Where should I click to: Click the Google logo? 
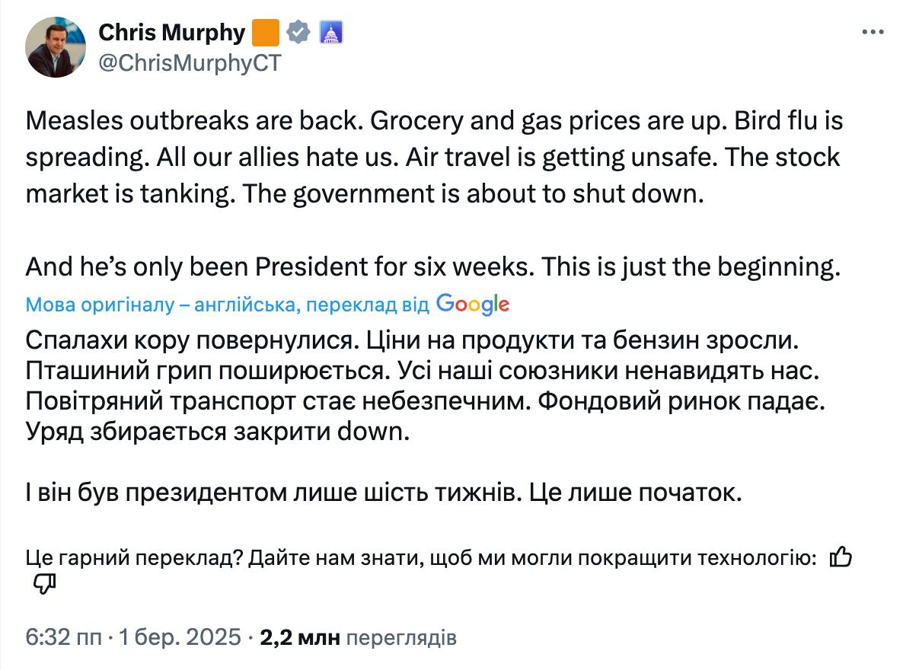(x=473, y=305)
